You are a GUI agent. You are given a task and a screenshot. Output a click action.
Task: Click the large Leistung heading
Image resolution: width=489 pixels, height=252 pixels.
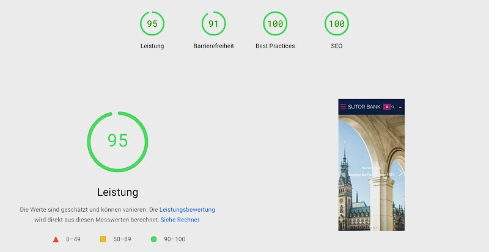tap(117, 192)
